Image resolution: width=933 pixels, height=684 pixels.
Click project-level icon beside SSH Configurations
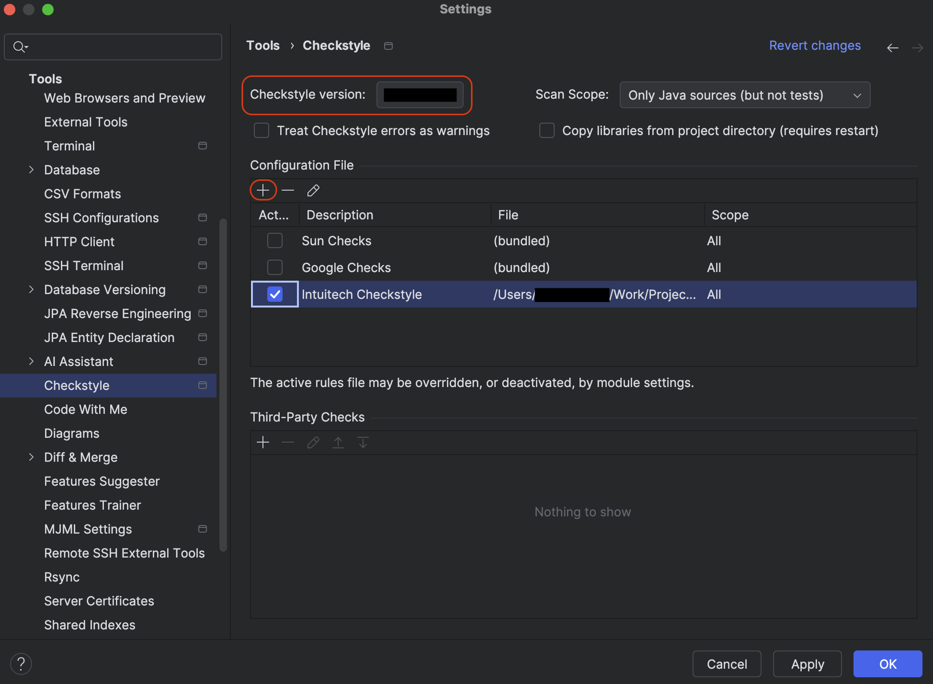(203, 217)
